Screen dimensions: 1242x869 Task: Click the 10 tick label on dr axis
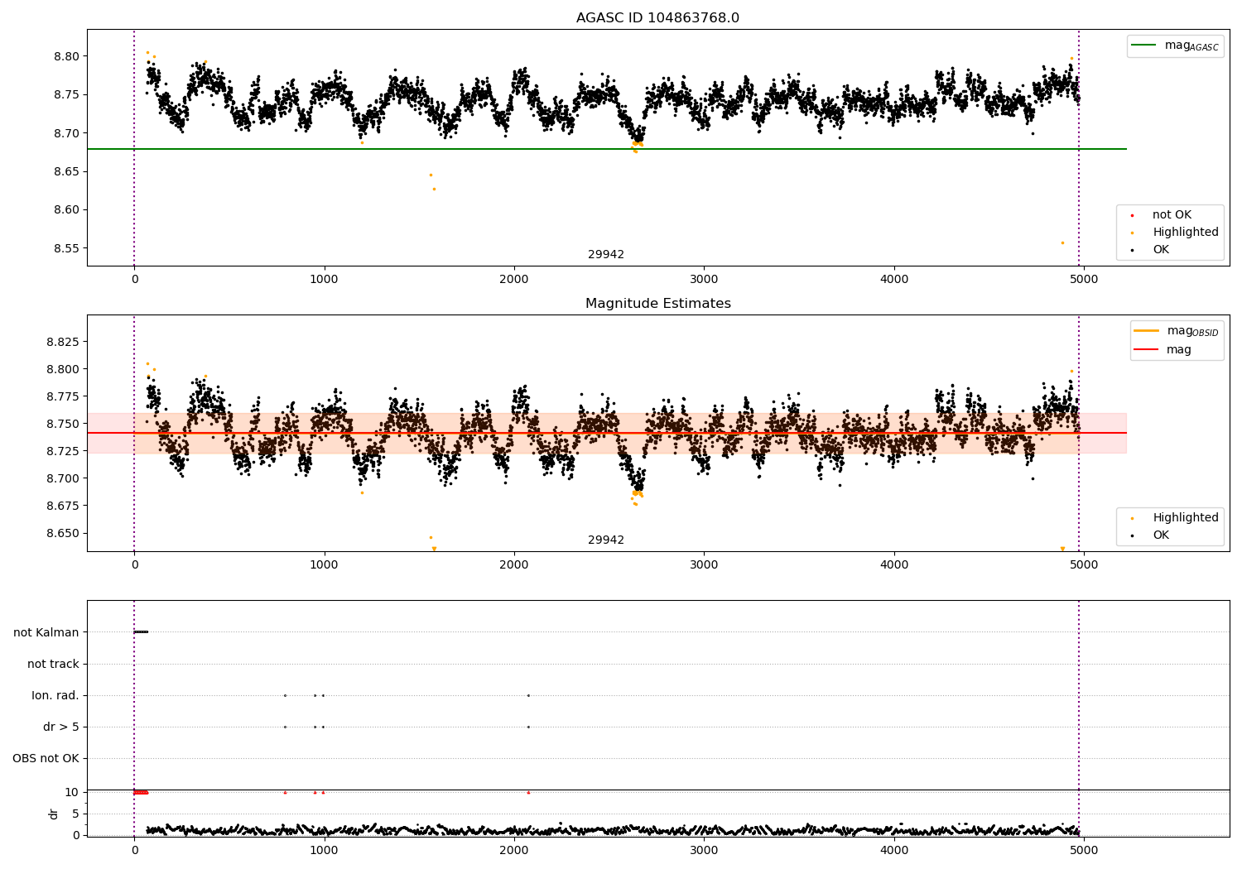pyautogui.click(x=72, y=792)
